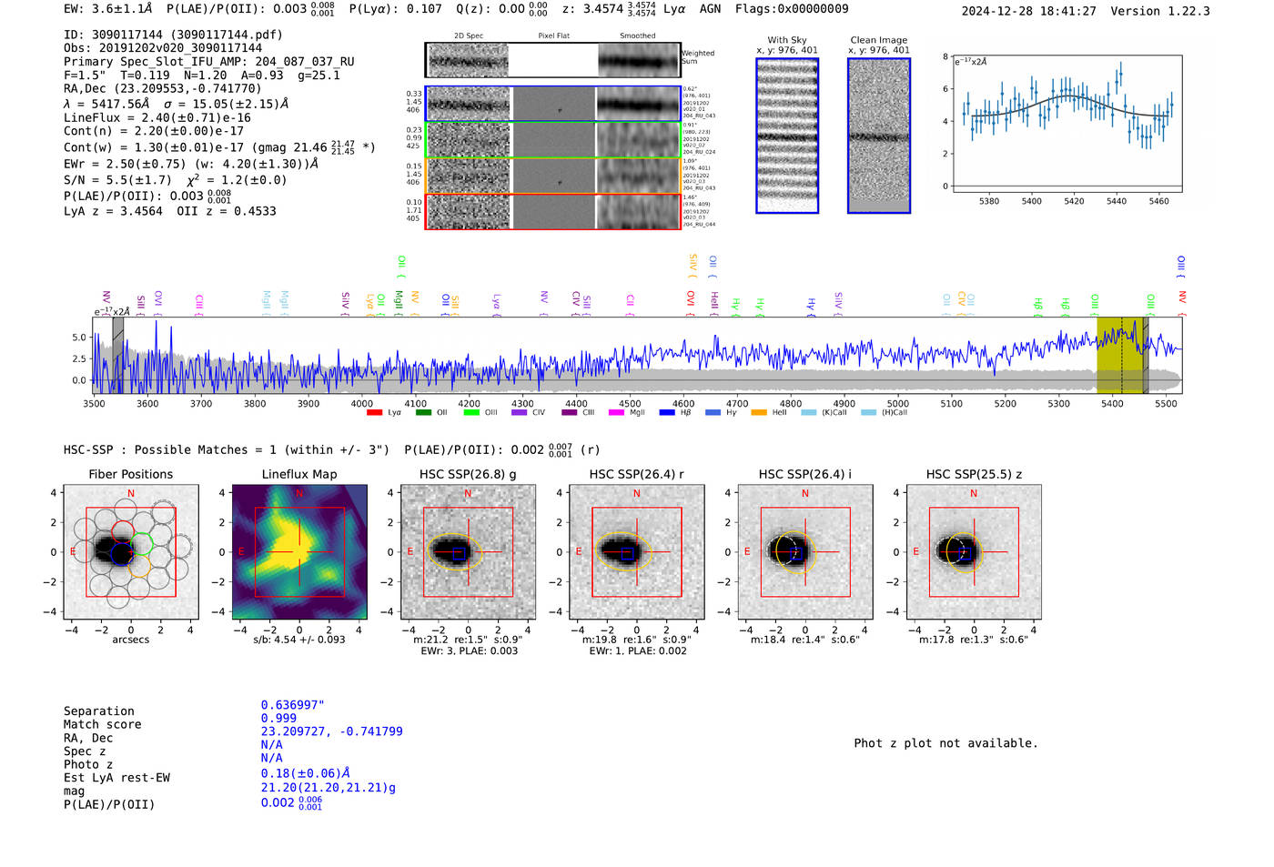Click the "m:17.8 re:1.3" s:0.6"" caption
Image resolution: width=1274 pixels, height=867 pixels.
974,640
